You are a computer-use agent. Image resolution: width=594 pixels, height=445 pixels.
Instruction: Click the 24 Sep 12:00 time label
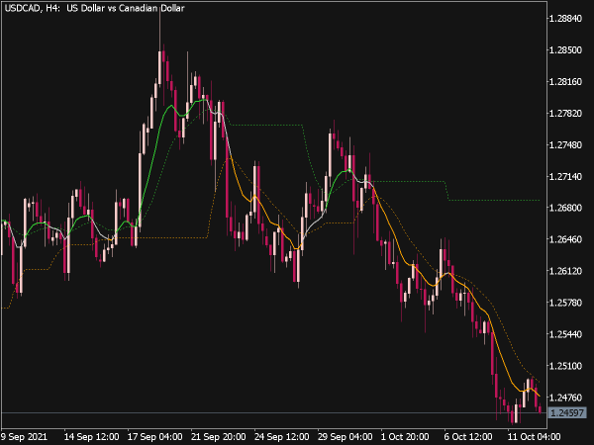click(x=281, y=437)
